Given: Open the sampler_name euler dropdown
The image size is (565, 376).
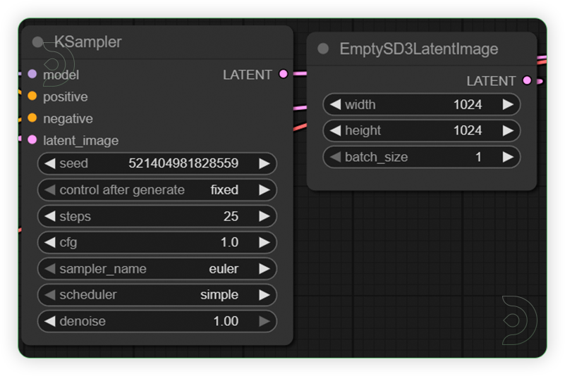Looking at the screenshot, I should (157, 269).
